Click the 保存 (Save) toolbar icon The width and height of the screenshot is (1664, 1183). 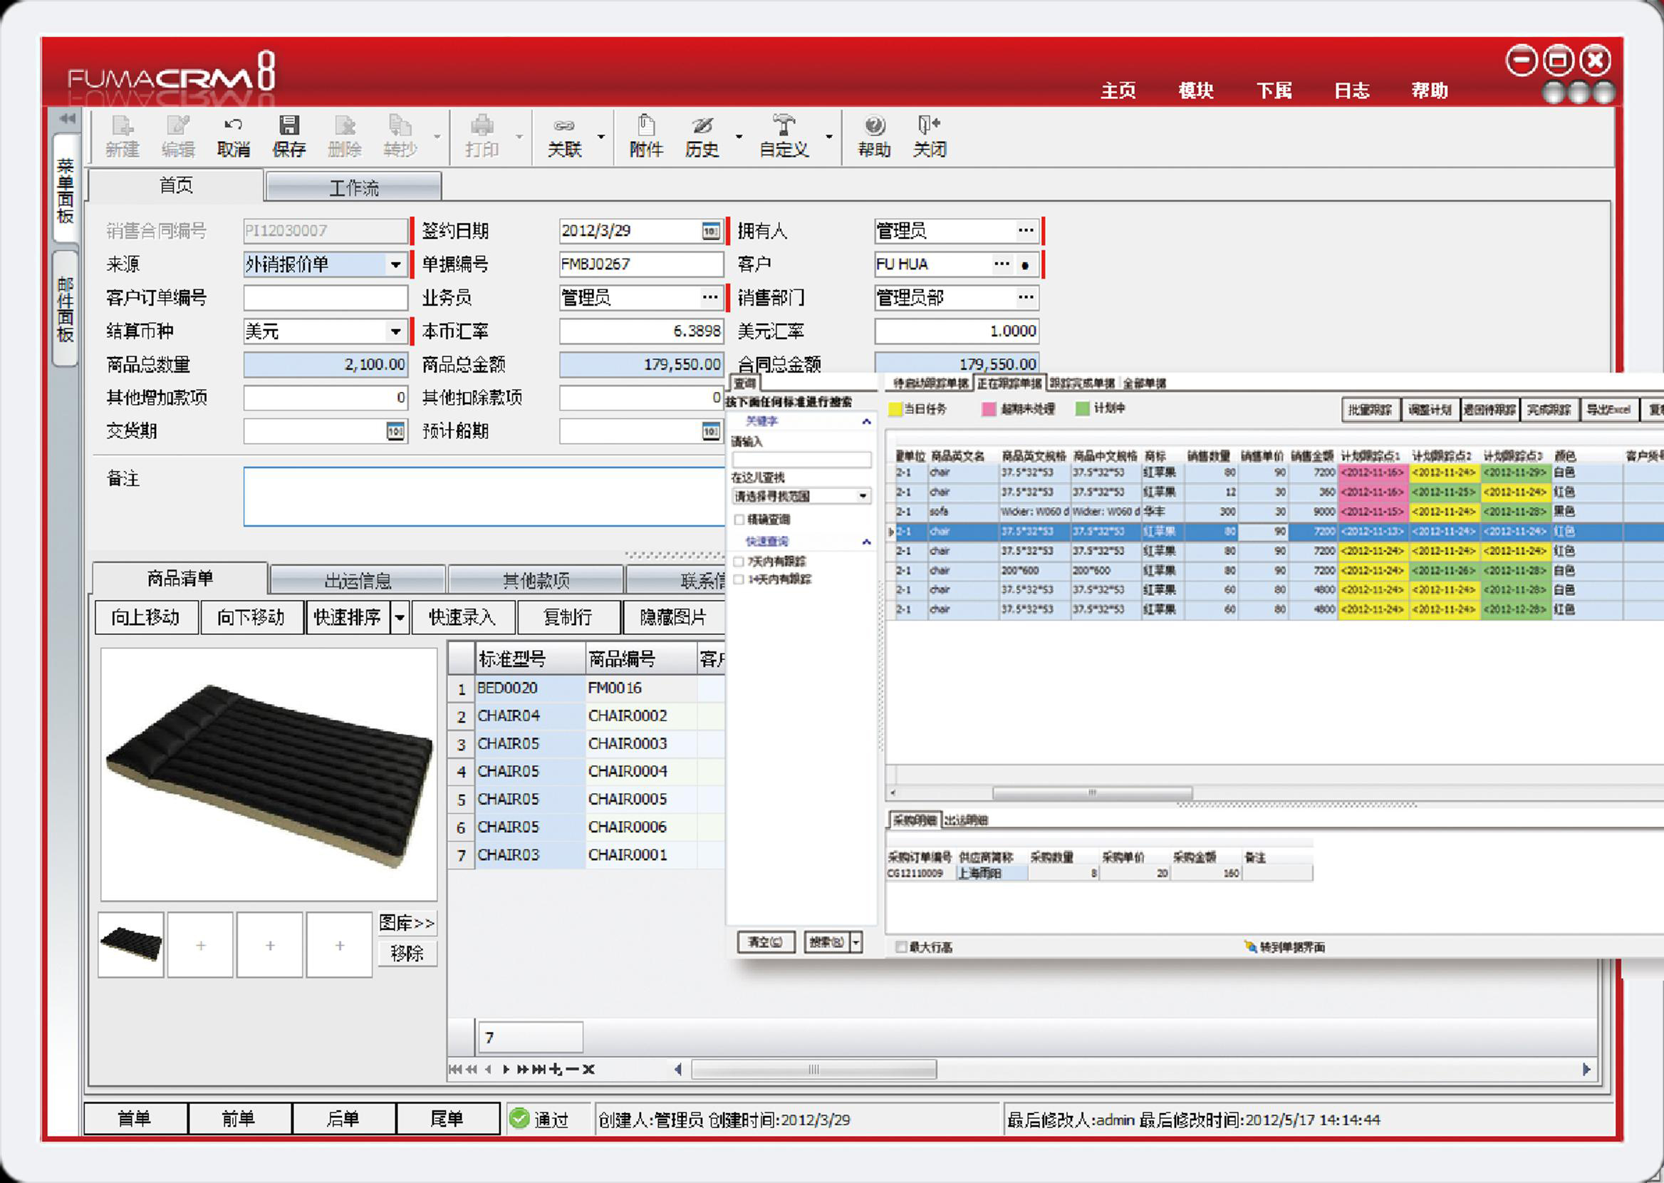(289, 127)
